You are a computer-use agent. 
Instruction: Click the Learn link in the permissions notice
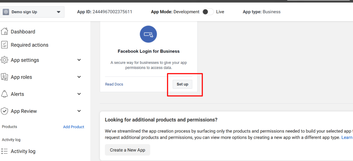tap(347, 137)
